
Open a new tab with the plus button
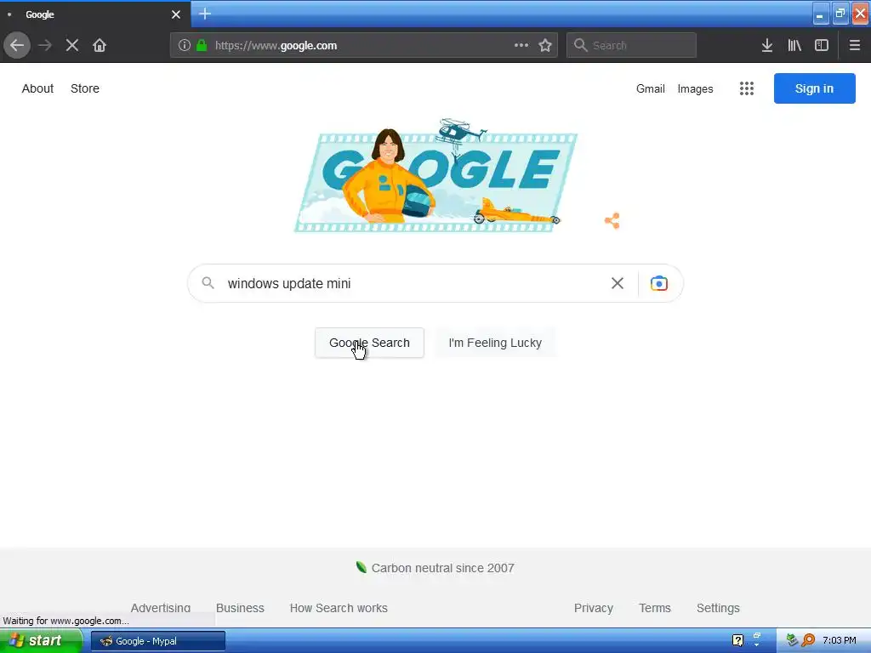pos(205,14)
